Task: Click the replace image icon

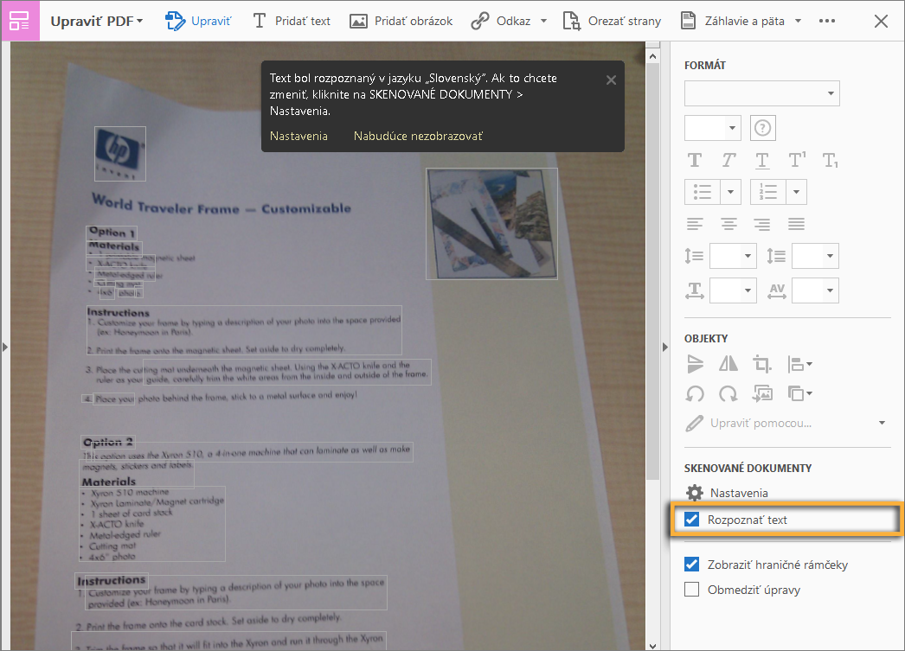Action: pos(762,394)
